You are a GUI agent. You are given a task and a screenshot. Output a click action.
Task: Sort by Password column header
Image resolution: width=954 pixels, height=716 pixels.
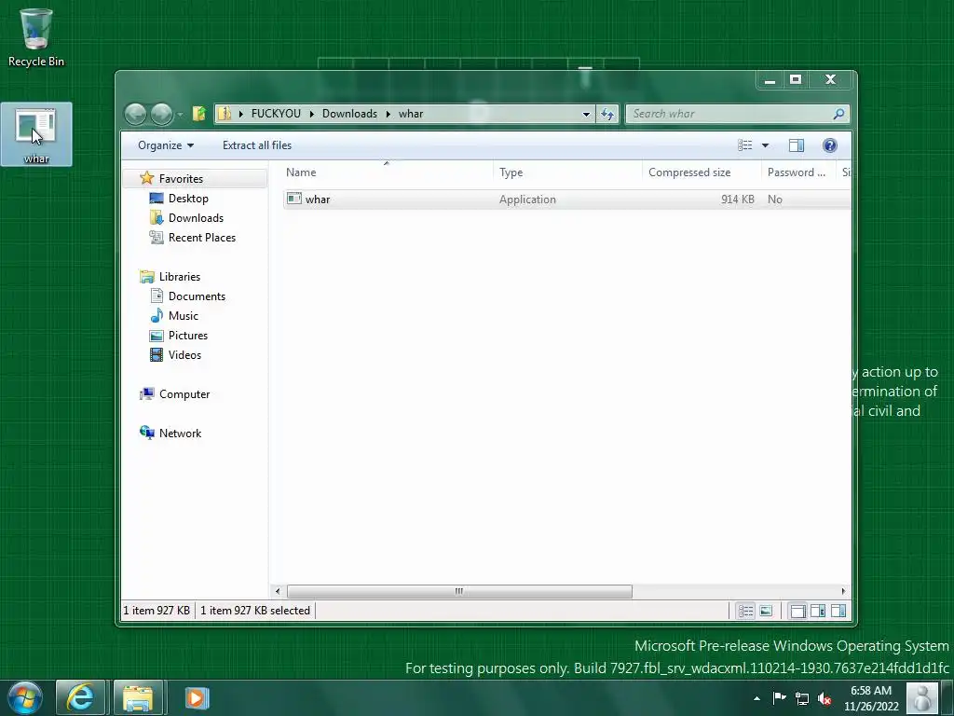[x=798, y=172]
